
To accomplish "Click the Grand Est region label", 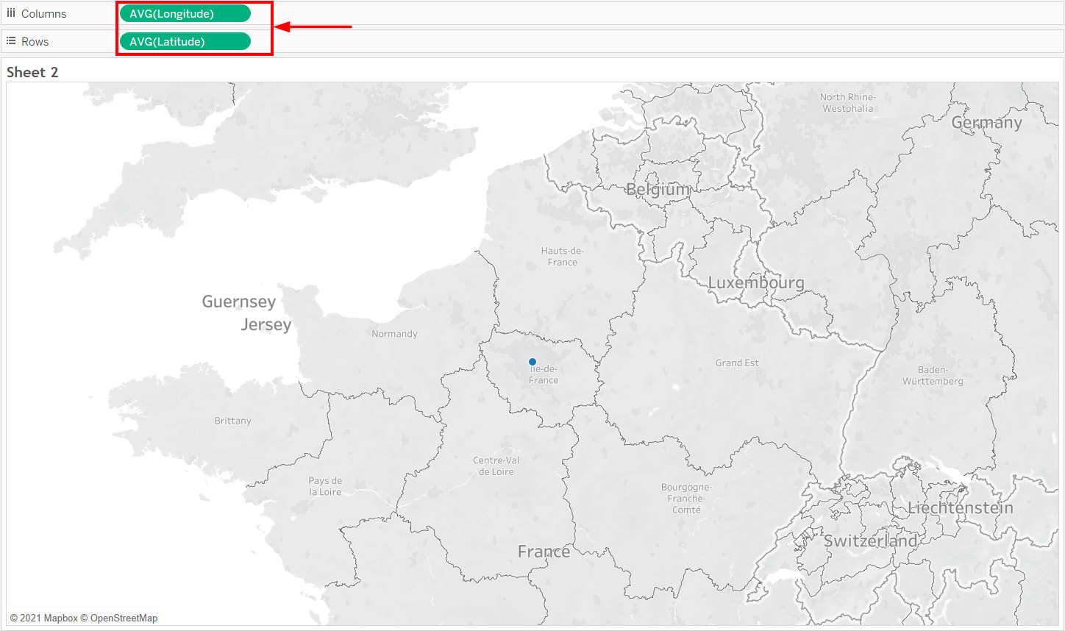I will (x=737, y=363).
